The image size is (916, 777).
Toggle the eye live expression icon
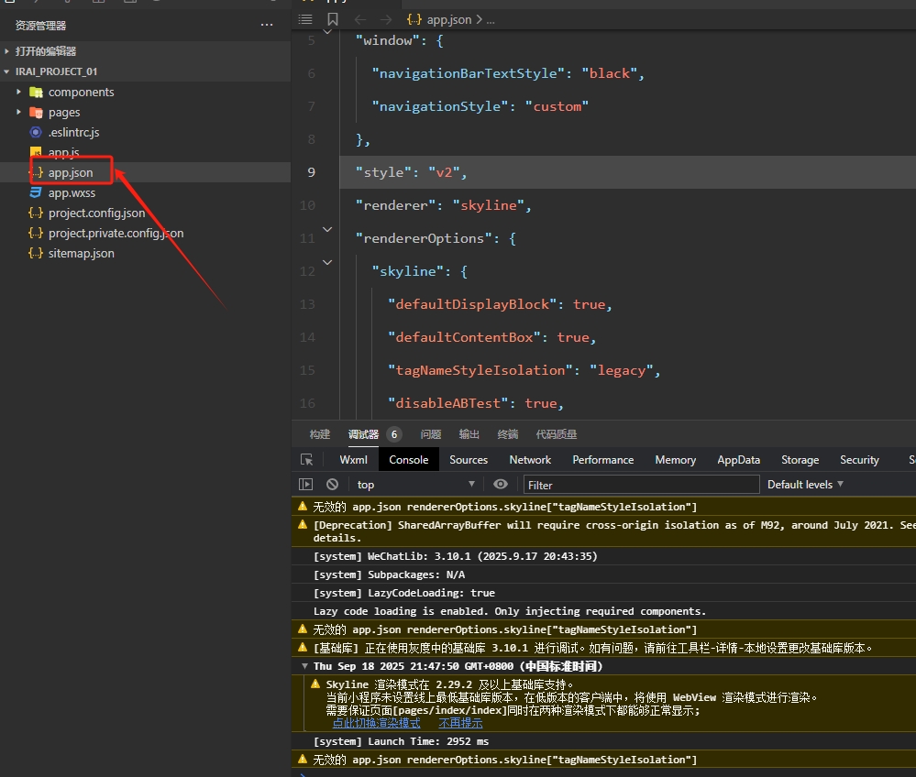pos(500,484)
